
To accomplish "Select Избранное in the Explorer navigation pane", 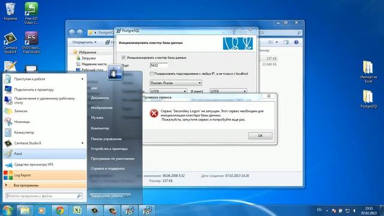I will (x=87, y=52).
